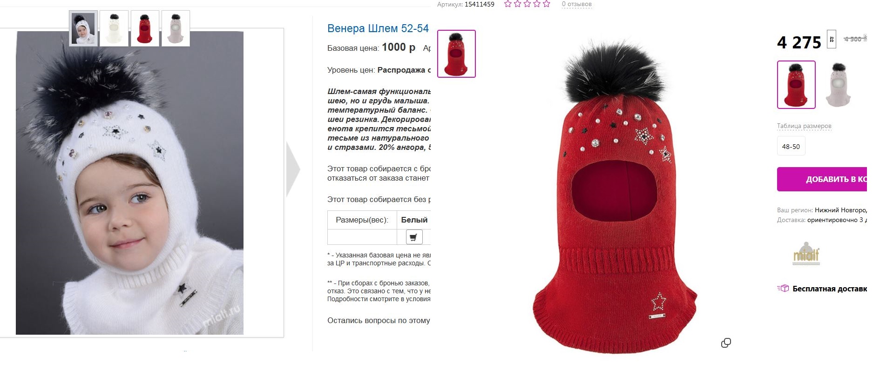Image resolution: width=873 pixels, height=371 pixels.
Task: Open the plain white hat gallery thumbnail
Action: [x=114, y=28]
